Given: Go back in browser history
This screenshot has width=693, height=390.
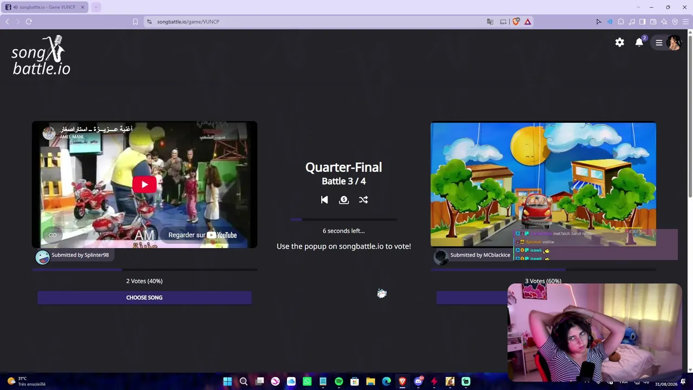Looking at the screenshot, I should click(x=7, y=22).
